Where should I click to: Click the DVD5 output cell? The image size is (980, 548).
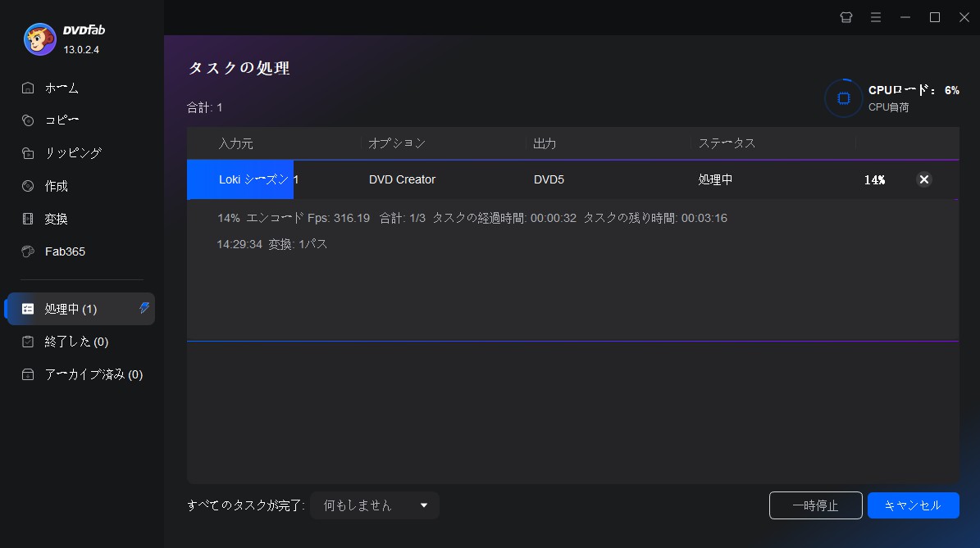tap(549, 179)
